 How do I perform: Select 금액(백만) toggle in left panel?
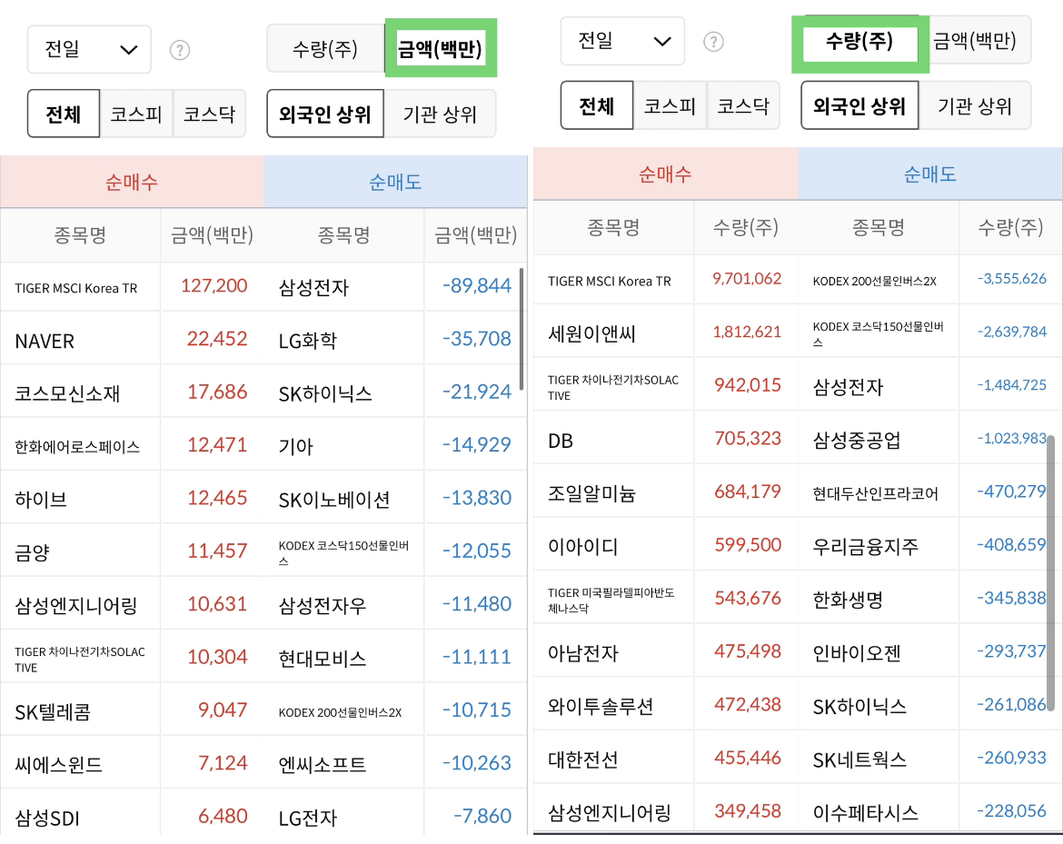pos(441,49)
